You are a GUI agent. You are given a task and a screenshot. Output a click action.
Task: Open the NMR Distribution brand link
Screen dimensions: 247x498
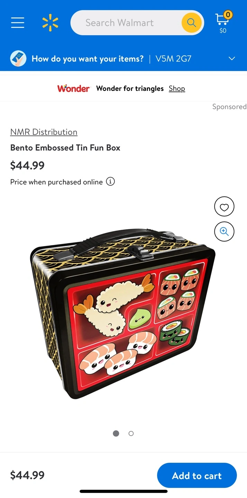[x=44, y=132]
